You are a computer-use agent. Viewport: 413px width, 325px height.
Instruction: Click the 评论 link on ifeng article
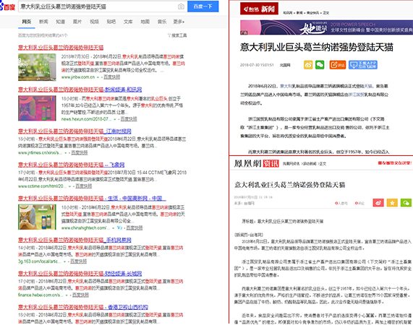pos(359,203)
